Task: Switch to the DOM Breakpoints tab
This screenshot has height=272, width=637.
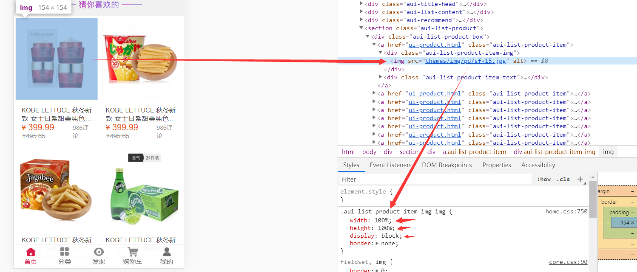Action: coord(447,165)
